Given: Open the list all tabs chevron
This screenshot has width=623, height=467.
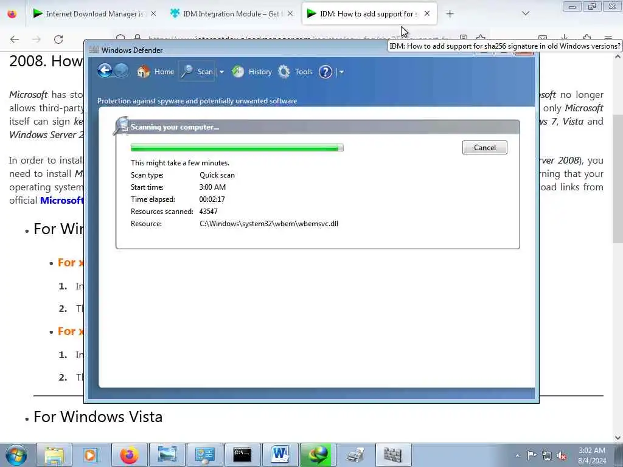Looking at the screenshot, I should pyautogui.click(x=525, y=13).
